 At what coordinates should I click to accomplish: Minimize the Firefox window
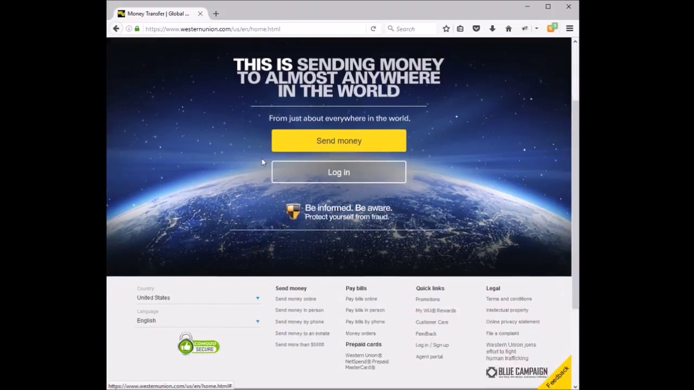[527, 6]
